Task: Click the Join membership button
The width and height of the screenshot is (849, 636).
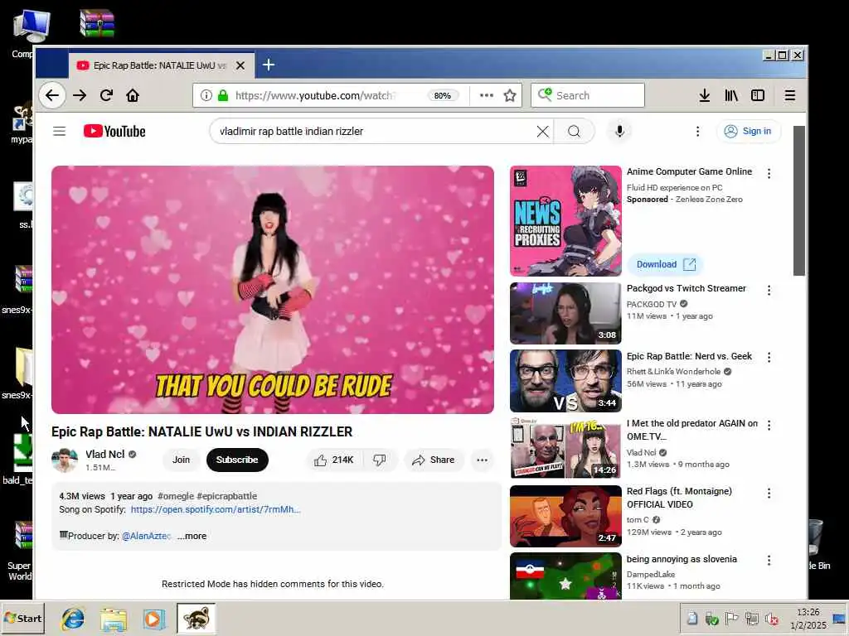Action: pos(181,460)
